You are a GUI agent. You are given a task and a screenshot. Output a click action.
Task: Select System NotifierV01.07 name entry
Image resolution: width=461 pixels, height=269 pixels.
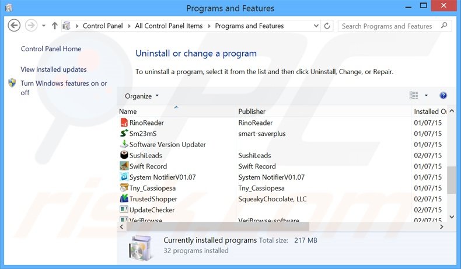click(x=163, y=177)
